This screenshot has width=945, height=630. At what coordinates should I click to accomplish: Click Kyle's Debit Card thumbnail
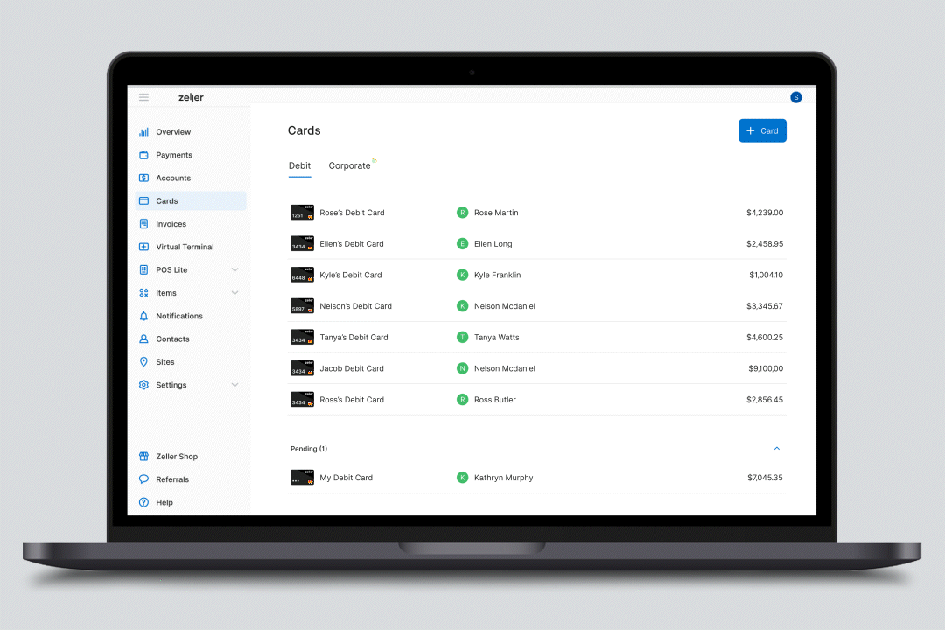pos(302,275)
